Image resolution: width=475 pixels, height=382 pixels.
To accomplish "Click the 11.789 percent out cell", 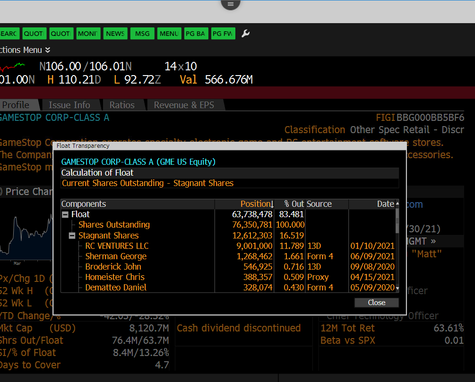I will [x=292, y=246].
